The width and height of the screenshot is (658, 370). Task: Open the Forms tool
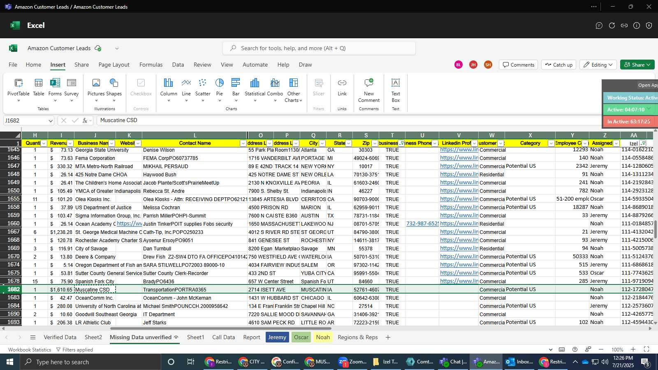pos(55,90)
